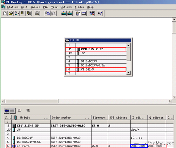
Task: Click the Save and Compile icon
Action: pyautogui.click(x=29, y=13)
